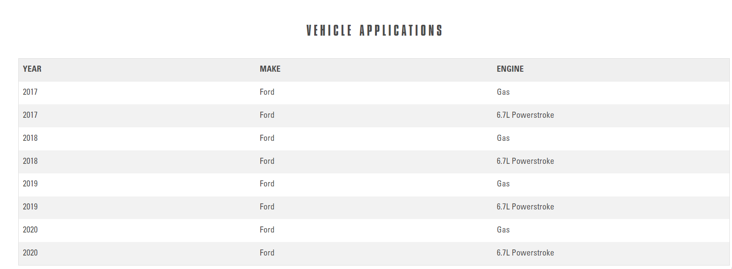Click 6.7L Powerstroke cell for 2020

[525, 253]
